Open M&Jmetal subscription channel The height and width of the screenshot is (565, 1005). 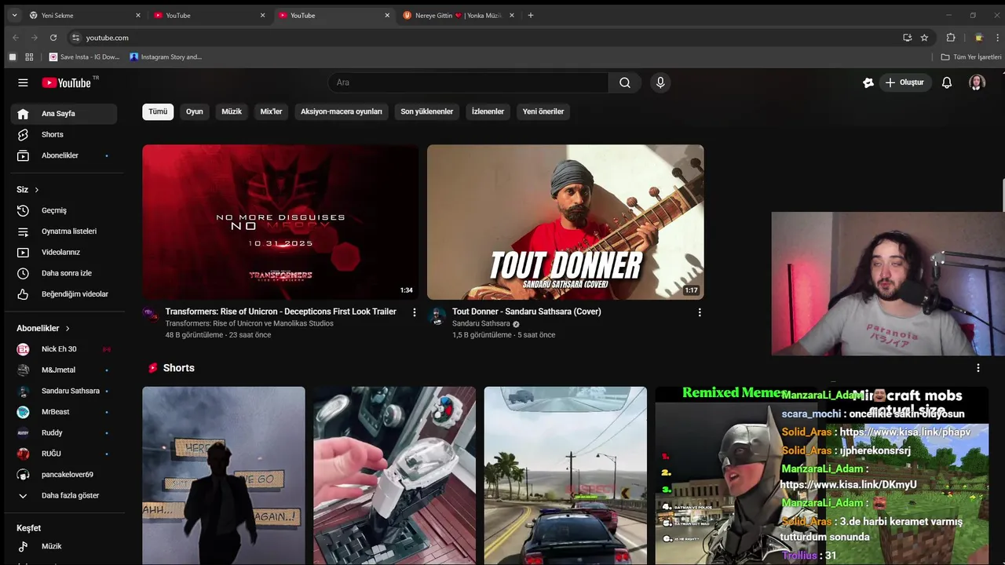[x=64, y=370]
